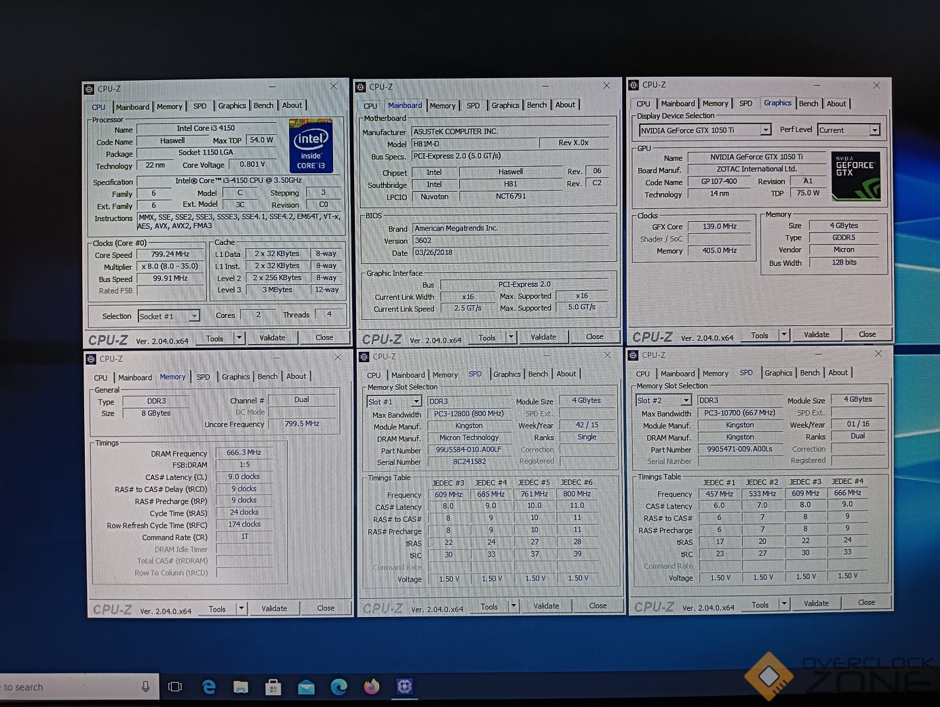Click Validate in CPU window

coord(272,338)
